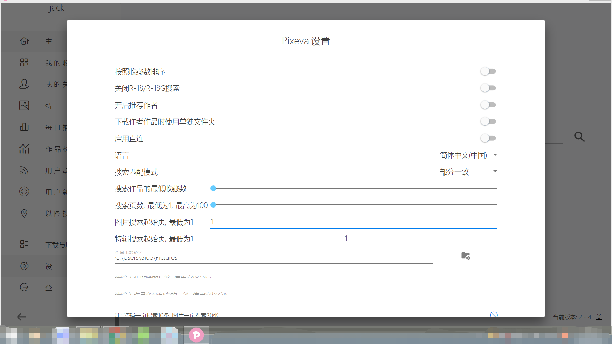Toggle the R-18/R-18G search filter switch
612x344 pixels.
tap(488, 88)
